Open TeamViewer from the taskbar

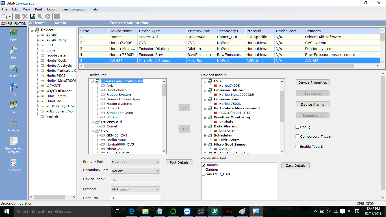click(187, 211)
